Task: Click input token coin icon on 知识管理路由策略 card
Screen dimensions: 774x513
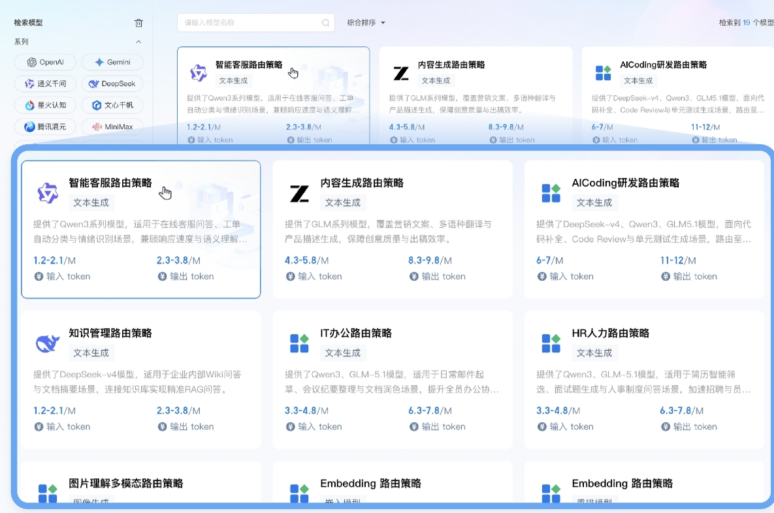Action: click(x=39, y=427)
